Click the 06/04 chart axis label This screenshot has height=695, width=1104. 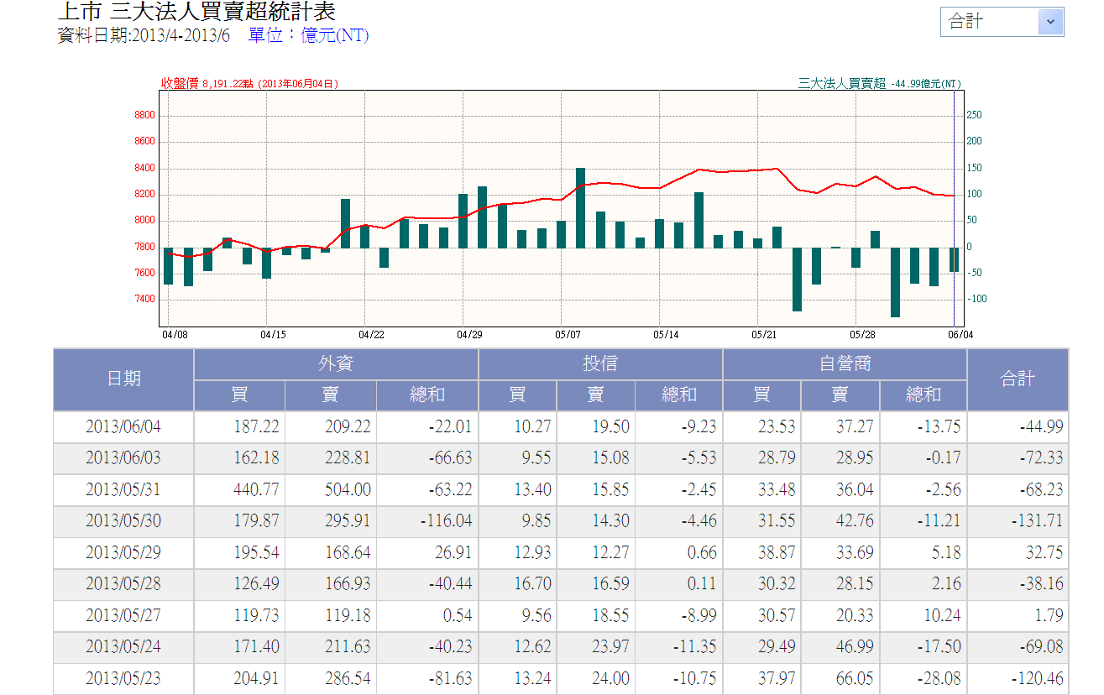point(960,334)
